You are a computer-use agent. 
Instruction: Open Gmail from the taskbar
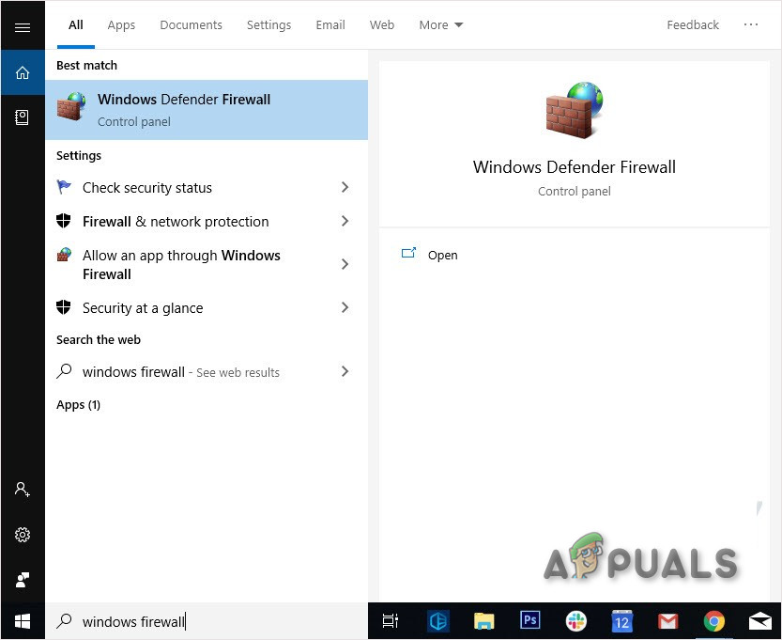click(667, 621)
